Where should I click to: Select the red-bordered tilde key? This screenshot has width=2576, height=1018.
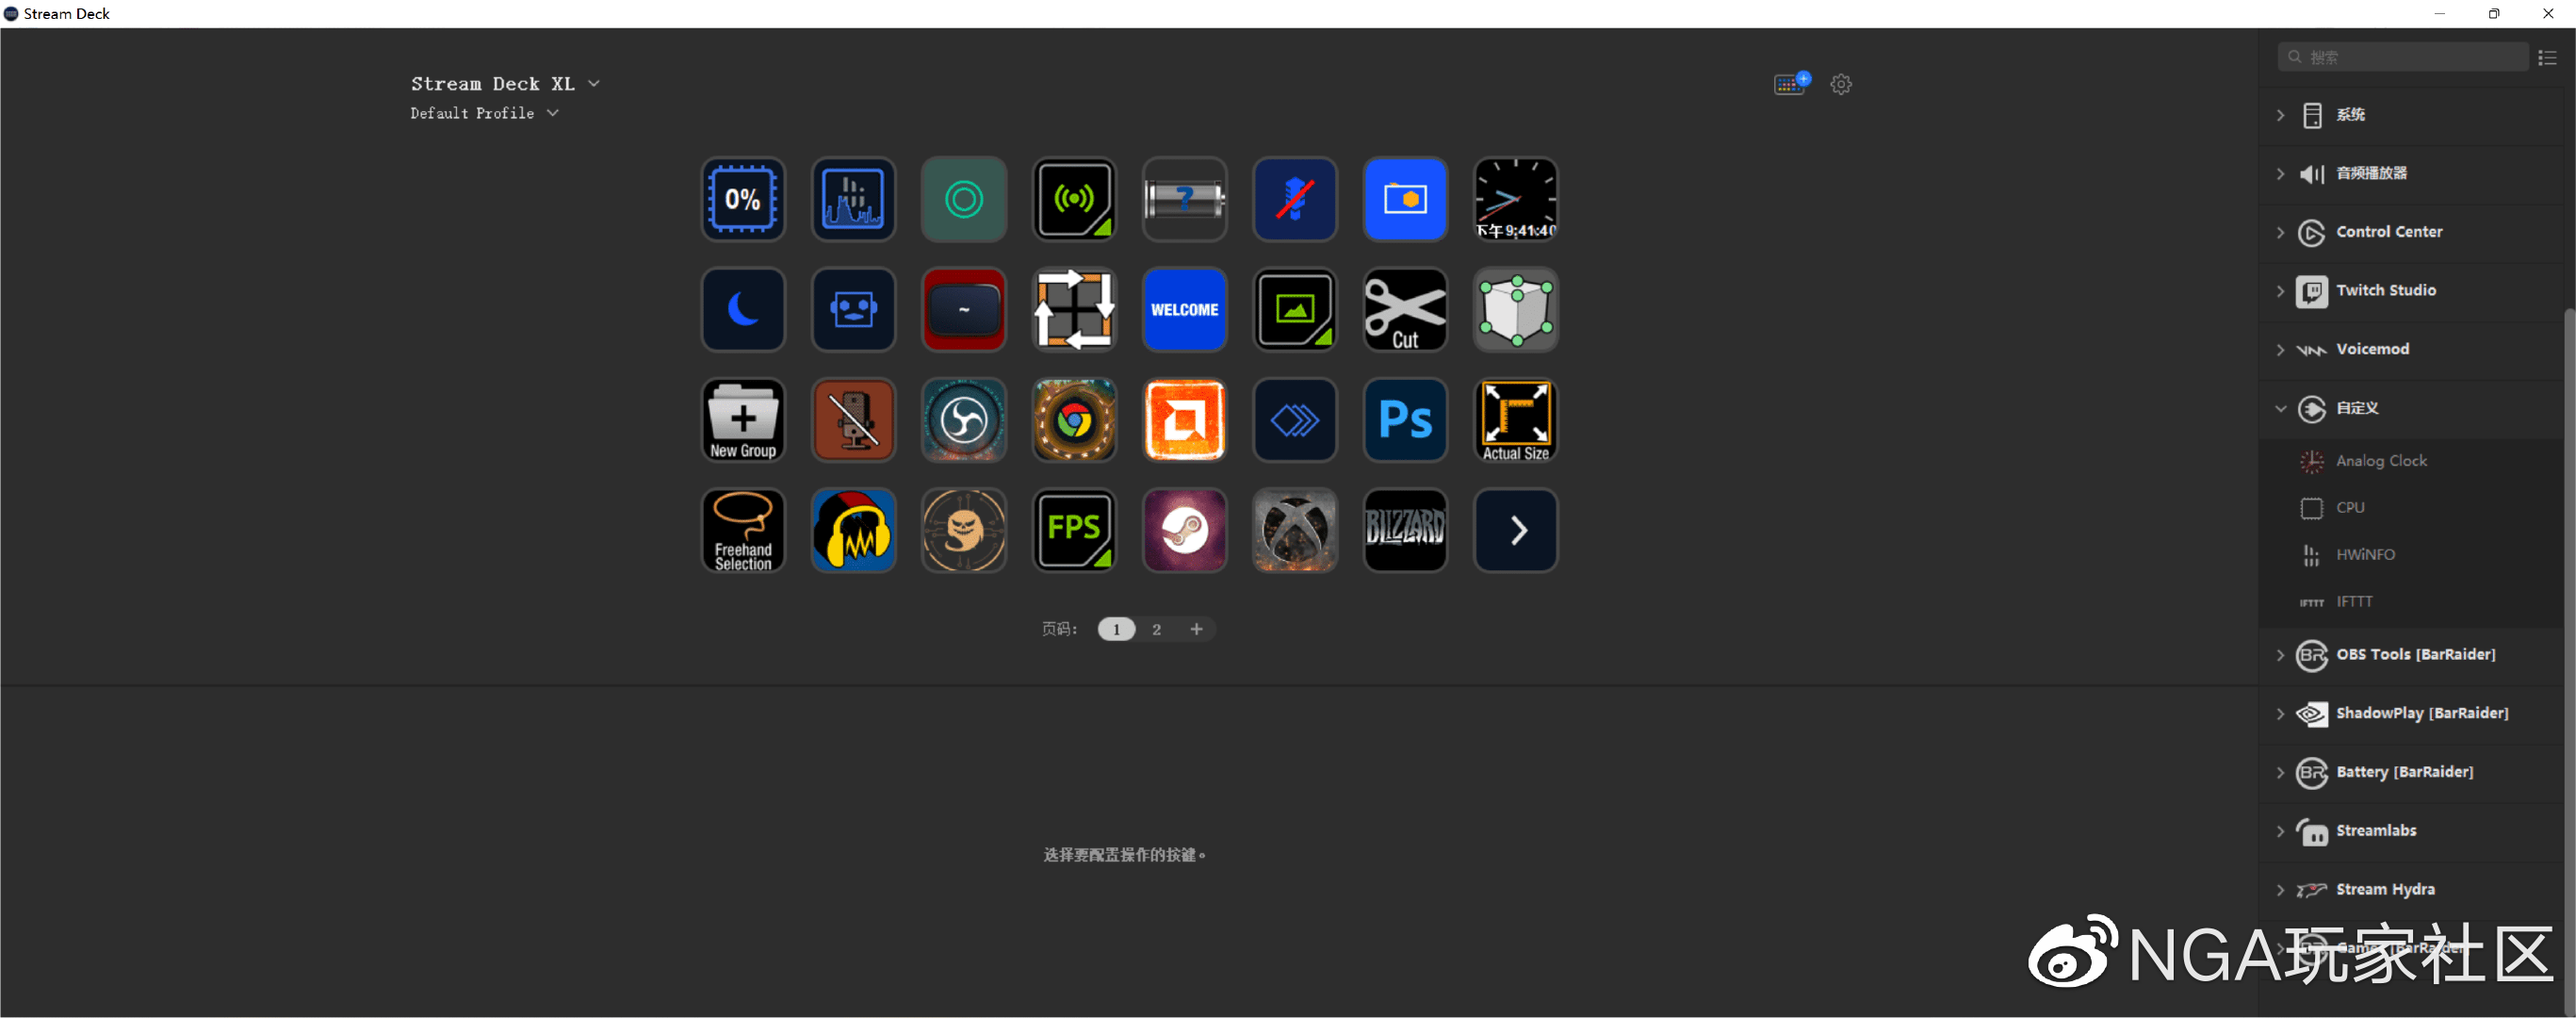point(964,309)
